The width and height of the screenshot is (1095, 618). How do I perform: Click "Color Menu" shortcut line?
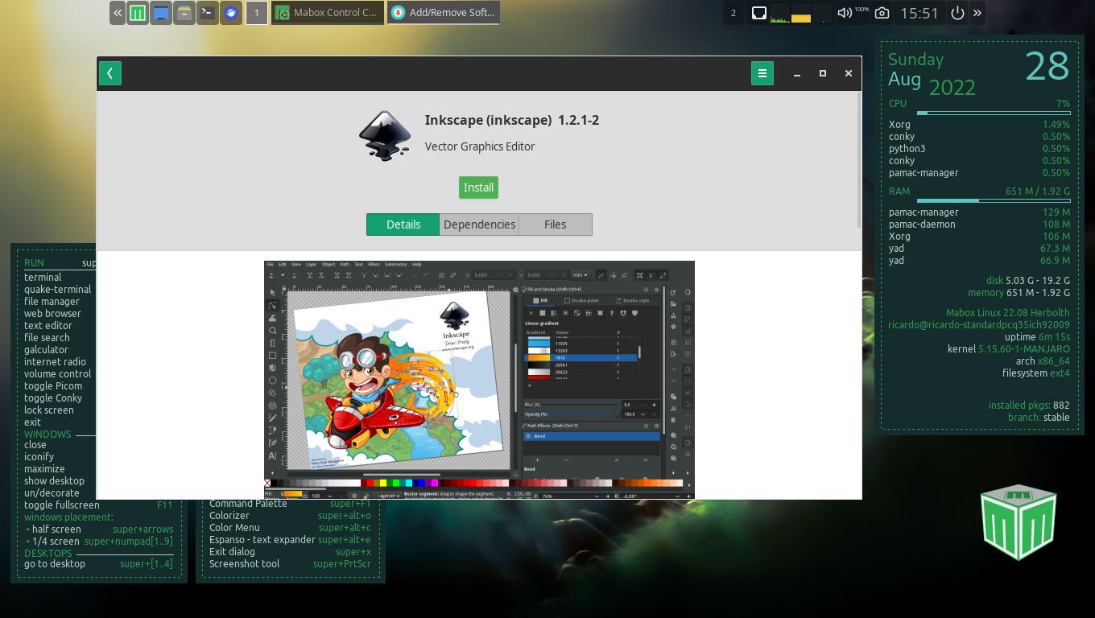(x=290, y=527)
